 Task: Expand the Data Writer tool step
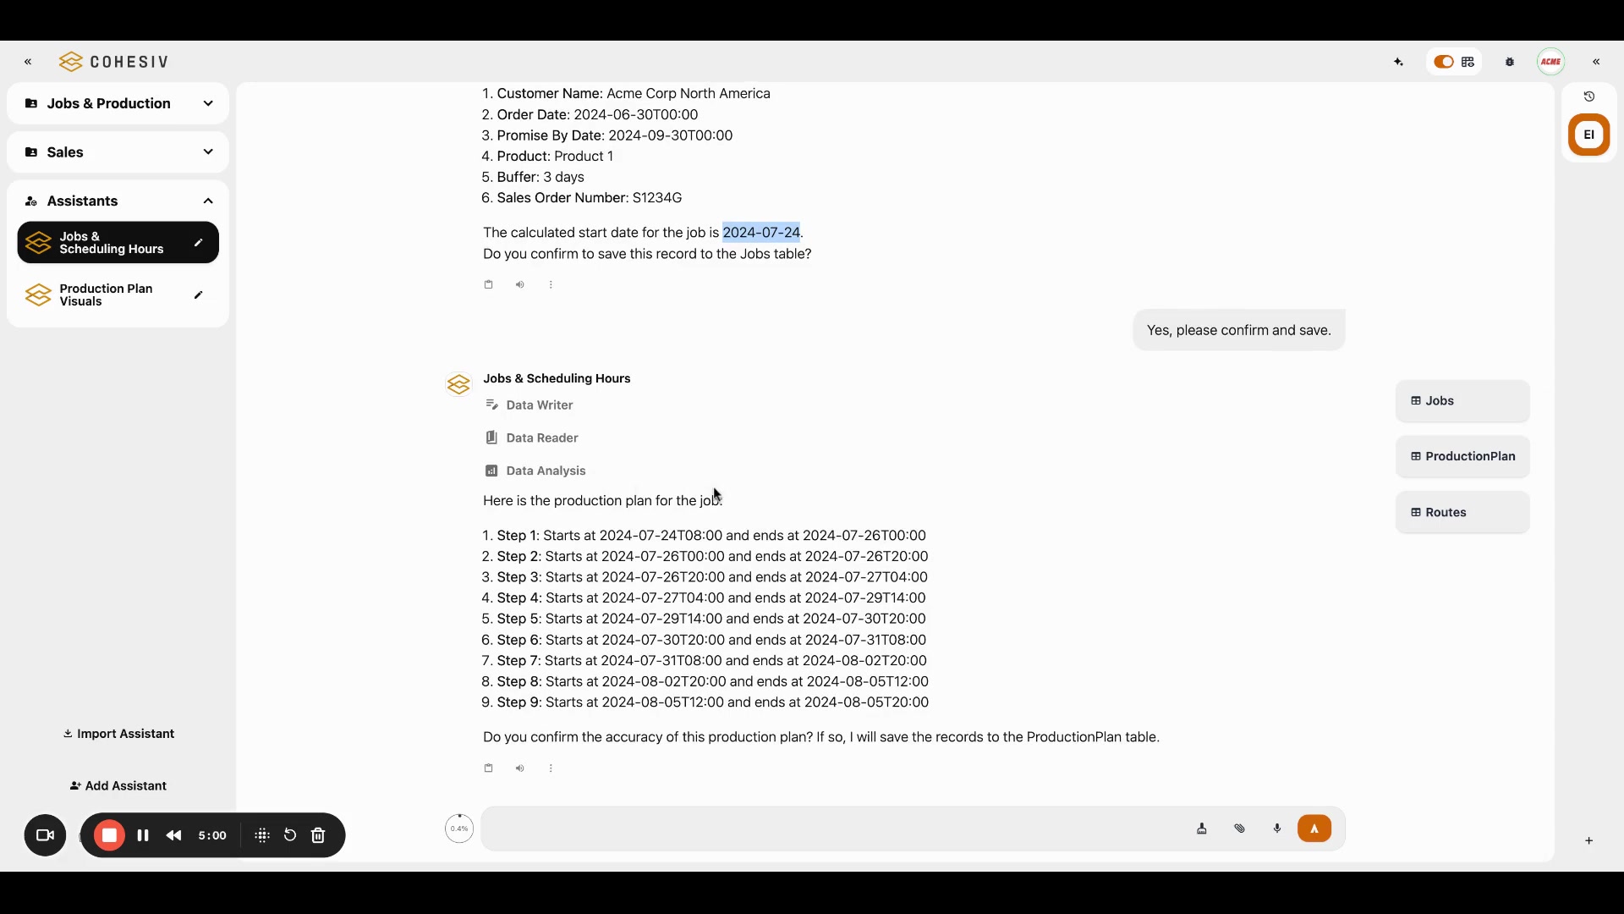pyautogui.click(x=529, y=405)
